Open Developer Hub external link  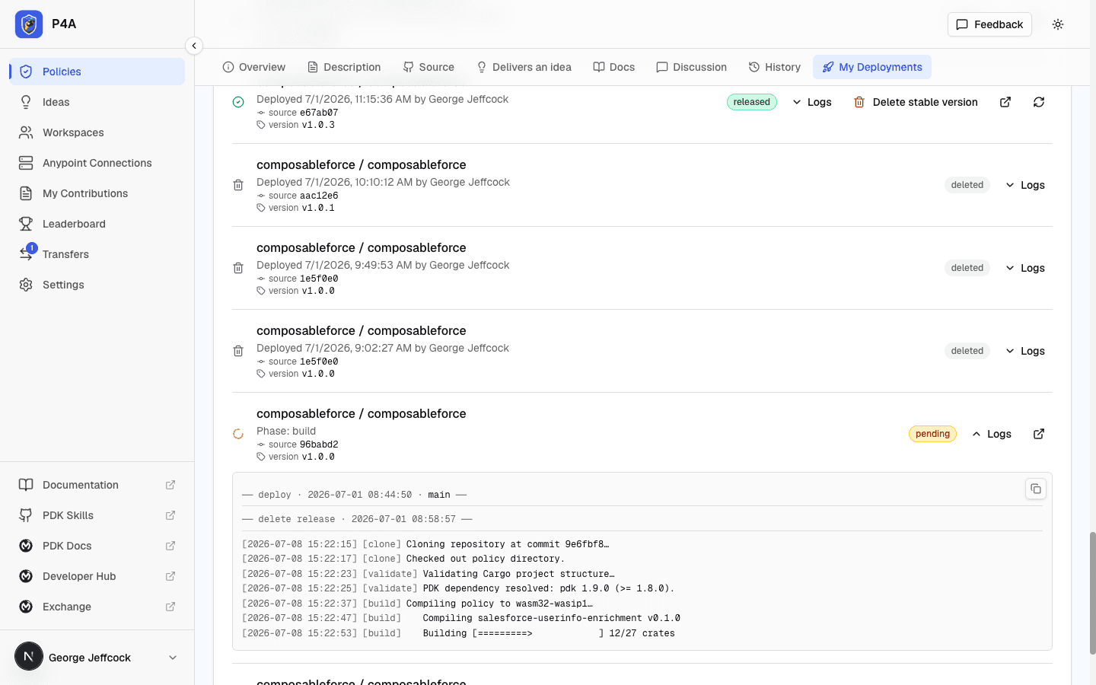point(97,576)
